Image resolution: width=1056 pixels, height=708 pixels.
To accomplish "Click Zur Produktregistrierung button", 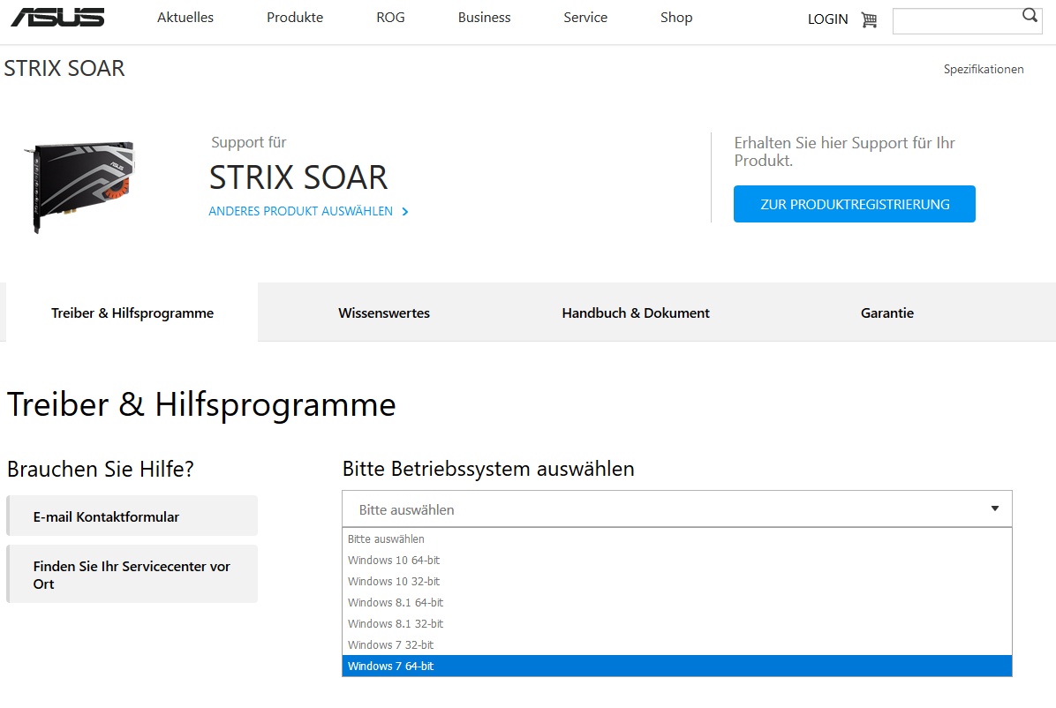I will pos(855,204).
